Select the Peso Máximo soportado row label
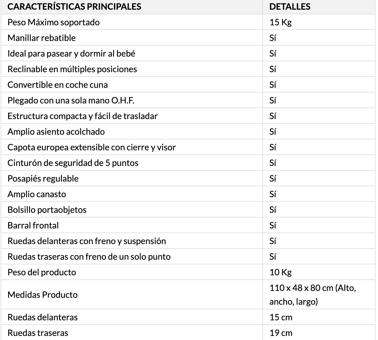Image resolution: width=378 pixels, height=340 pixels. [x=54, y=22]
